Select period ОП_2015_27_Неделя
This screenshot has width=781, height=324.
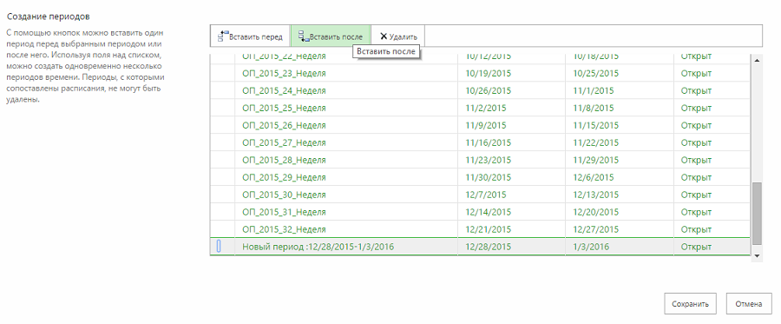(284, 142)
